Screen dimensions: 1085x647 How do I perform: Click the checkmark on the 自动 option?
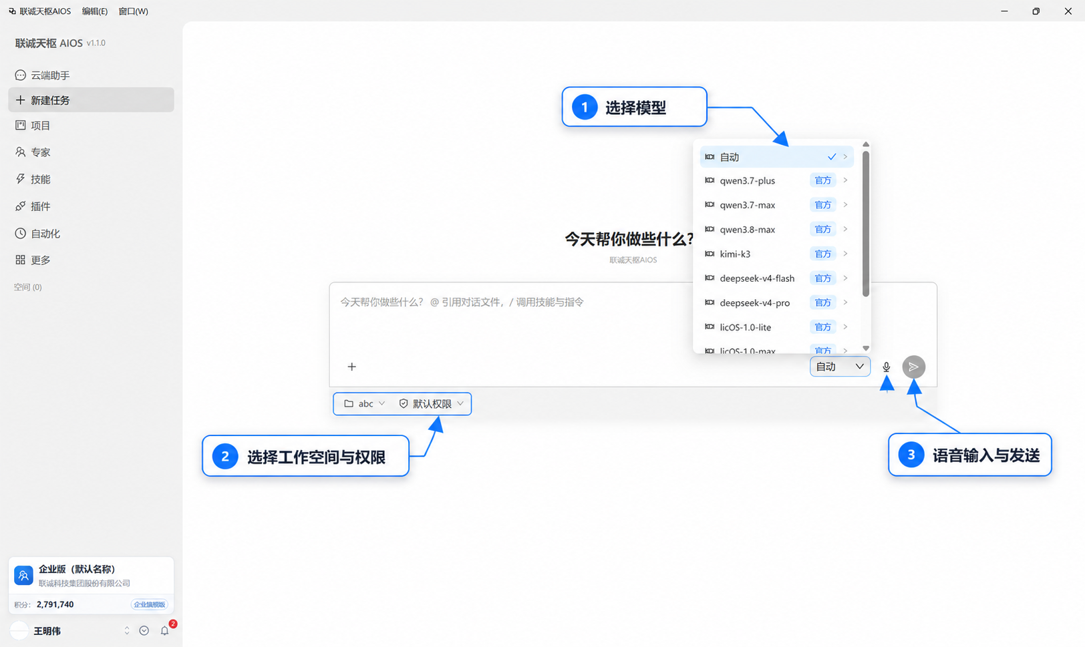click(x=832, y=157)
